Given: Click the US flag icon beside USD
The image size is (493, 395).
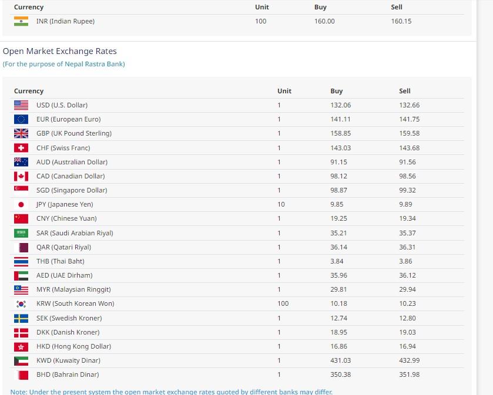Looking at the screenshot, I should click(x=21, y=105).
